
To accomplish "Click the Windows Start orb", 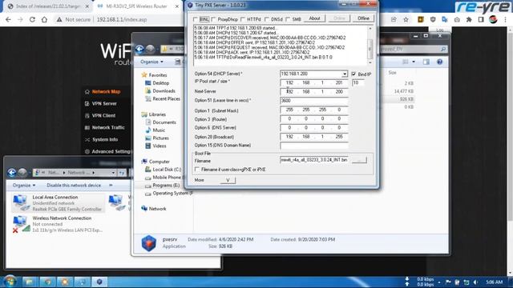I will tap(10, 282).
